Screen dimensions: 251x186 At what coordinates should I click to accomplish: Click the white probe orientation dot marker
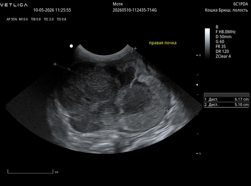(71, 46)
